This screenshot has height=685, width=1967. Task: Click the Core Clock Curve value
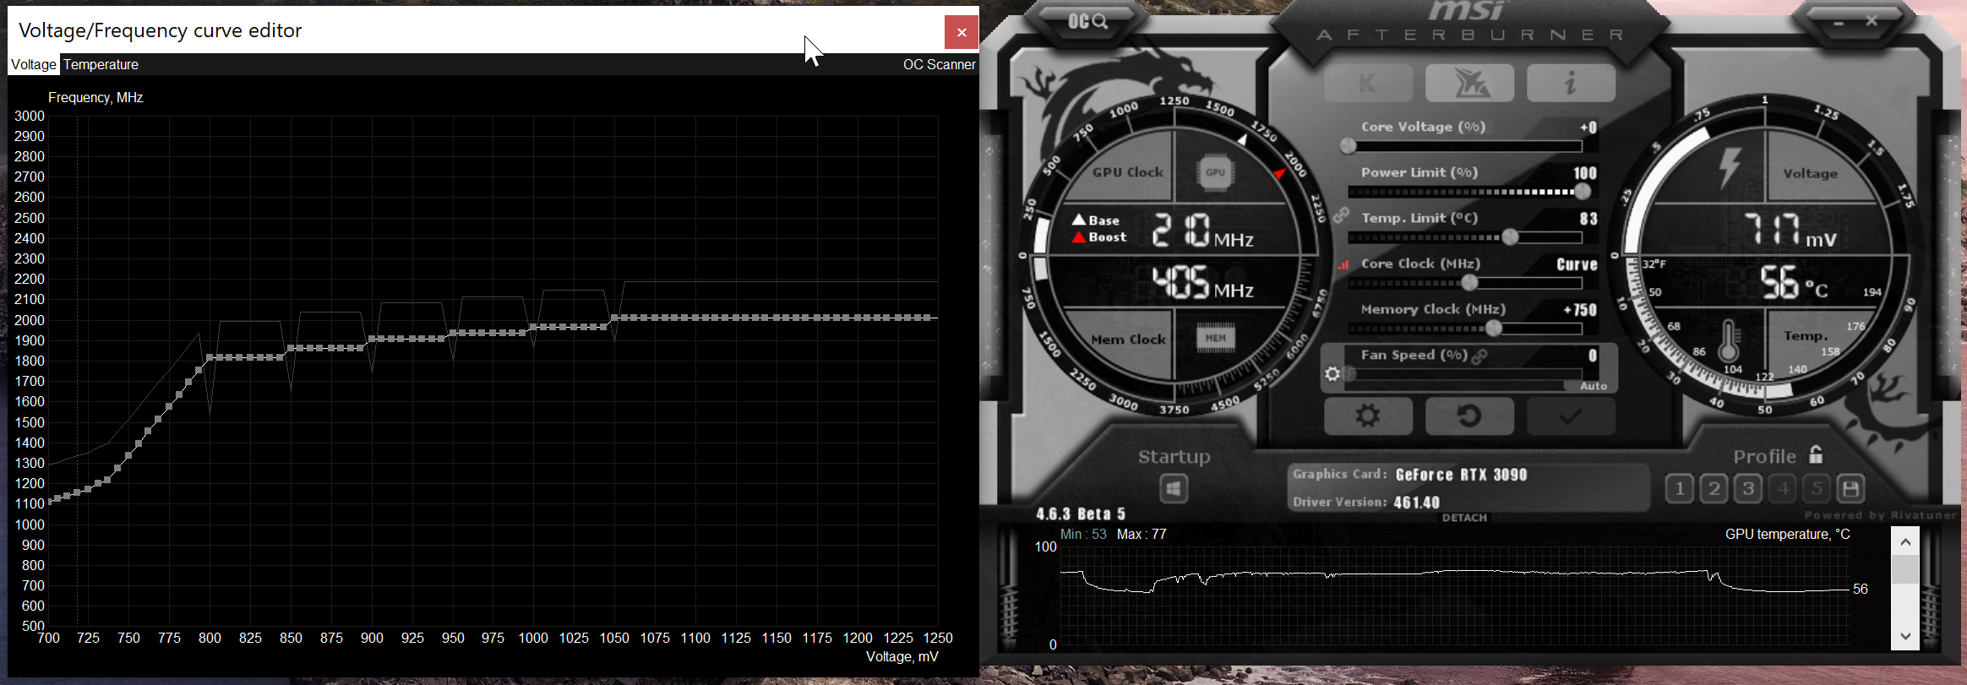click(x=1577, y=264)
